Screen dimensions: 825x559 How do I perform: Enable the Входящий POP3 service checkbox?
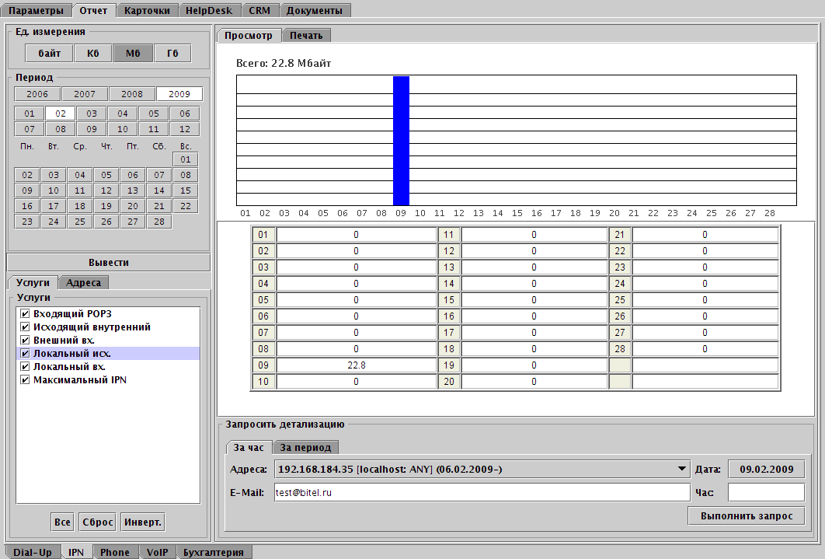coord(26,313)
